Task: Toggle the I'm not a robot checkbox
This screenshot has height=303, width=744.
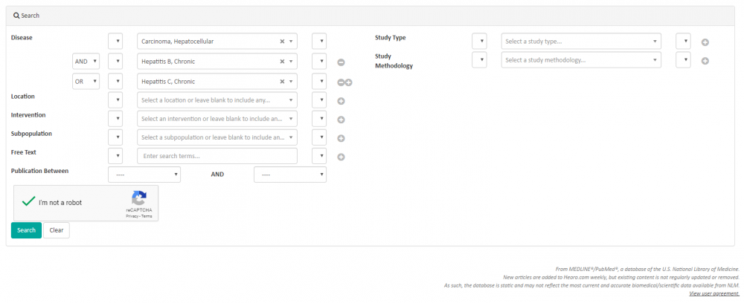Action: [x=28, y=202]
